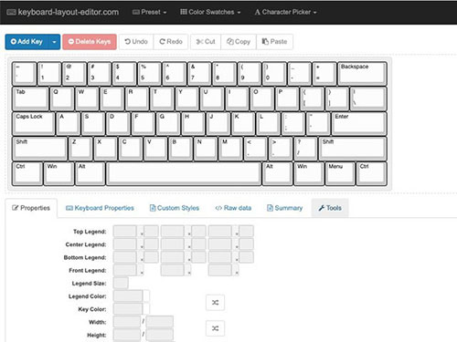Switch to the Properties tab
The height and width of the screenshot is (342, 457).
(31, 208)
